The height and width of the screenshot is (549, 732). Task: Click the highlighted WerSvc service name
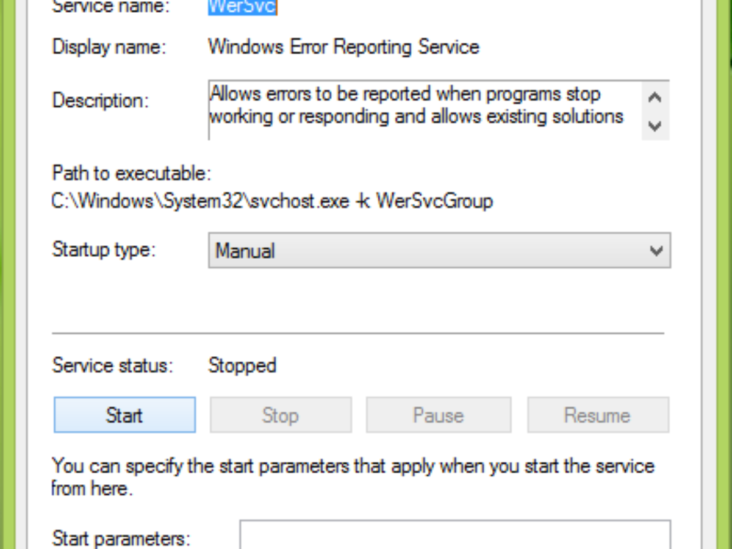(x=242, y=7)
